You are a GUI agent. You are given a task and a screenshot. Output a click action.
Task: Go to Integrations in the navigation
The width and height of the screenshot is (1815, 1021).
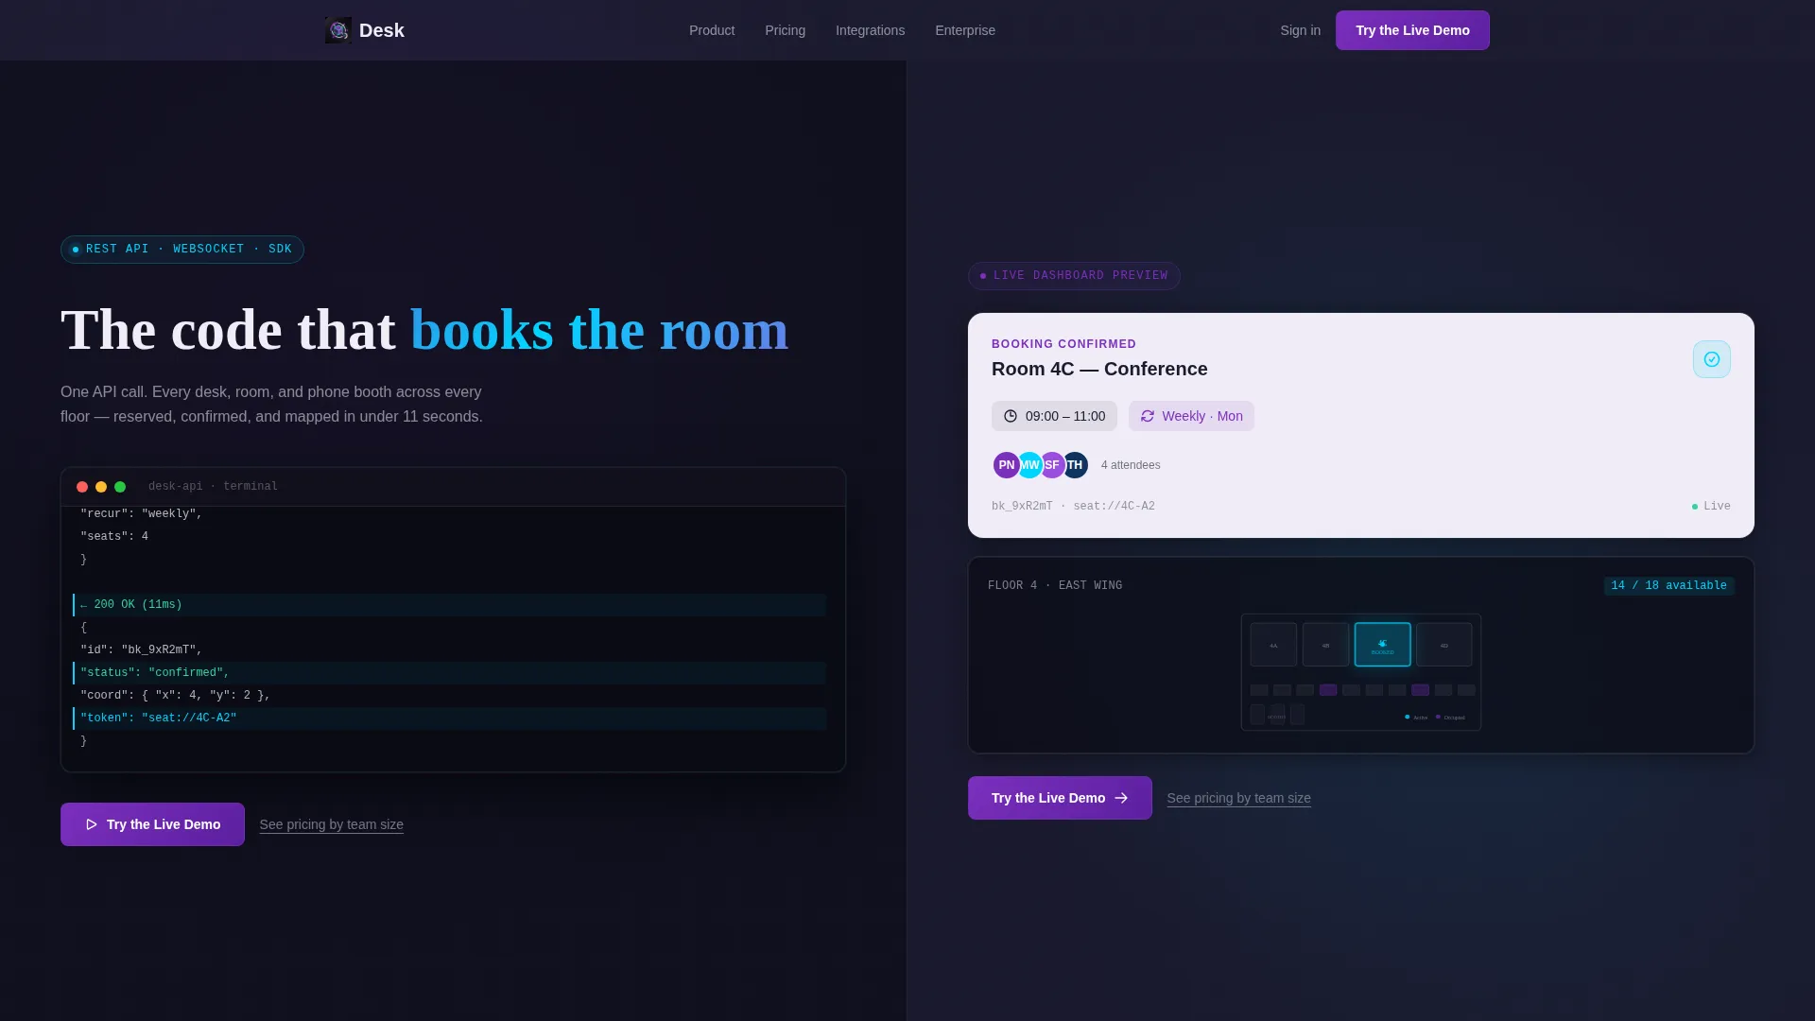point(870,30)
